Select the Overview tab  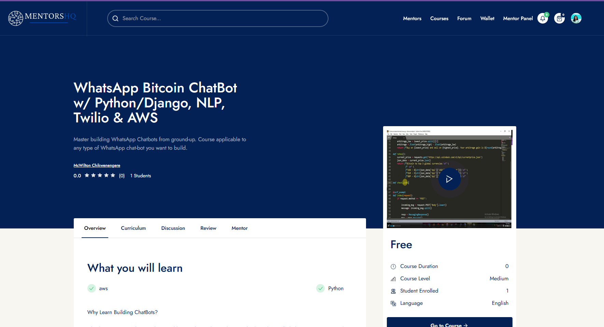coord(95,228)
